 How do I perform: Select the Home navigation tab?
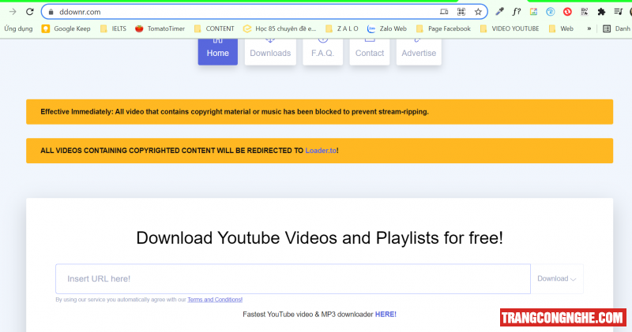click(x=218, y=52)
